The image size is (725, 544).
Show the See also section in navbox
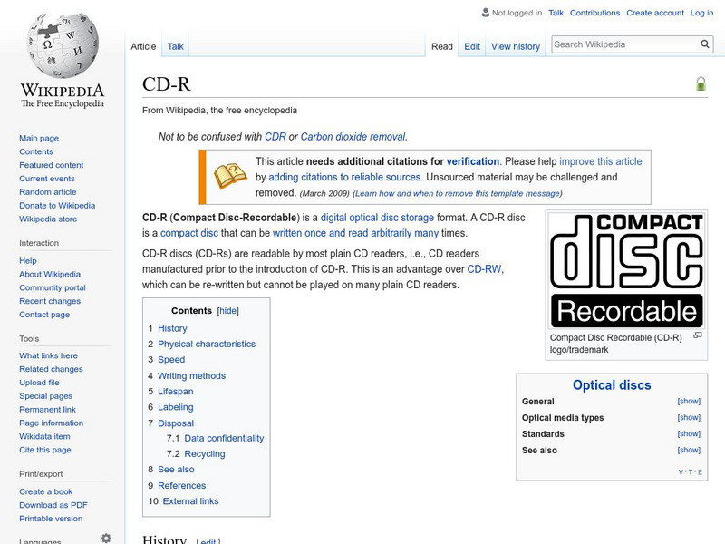689,450
